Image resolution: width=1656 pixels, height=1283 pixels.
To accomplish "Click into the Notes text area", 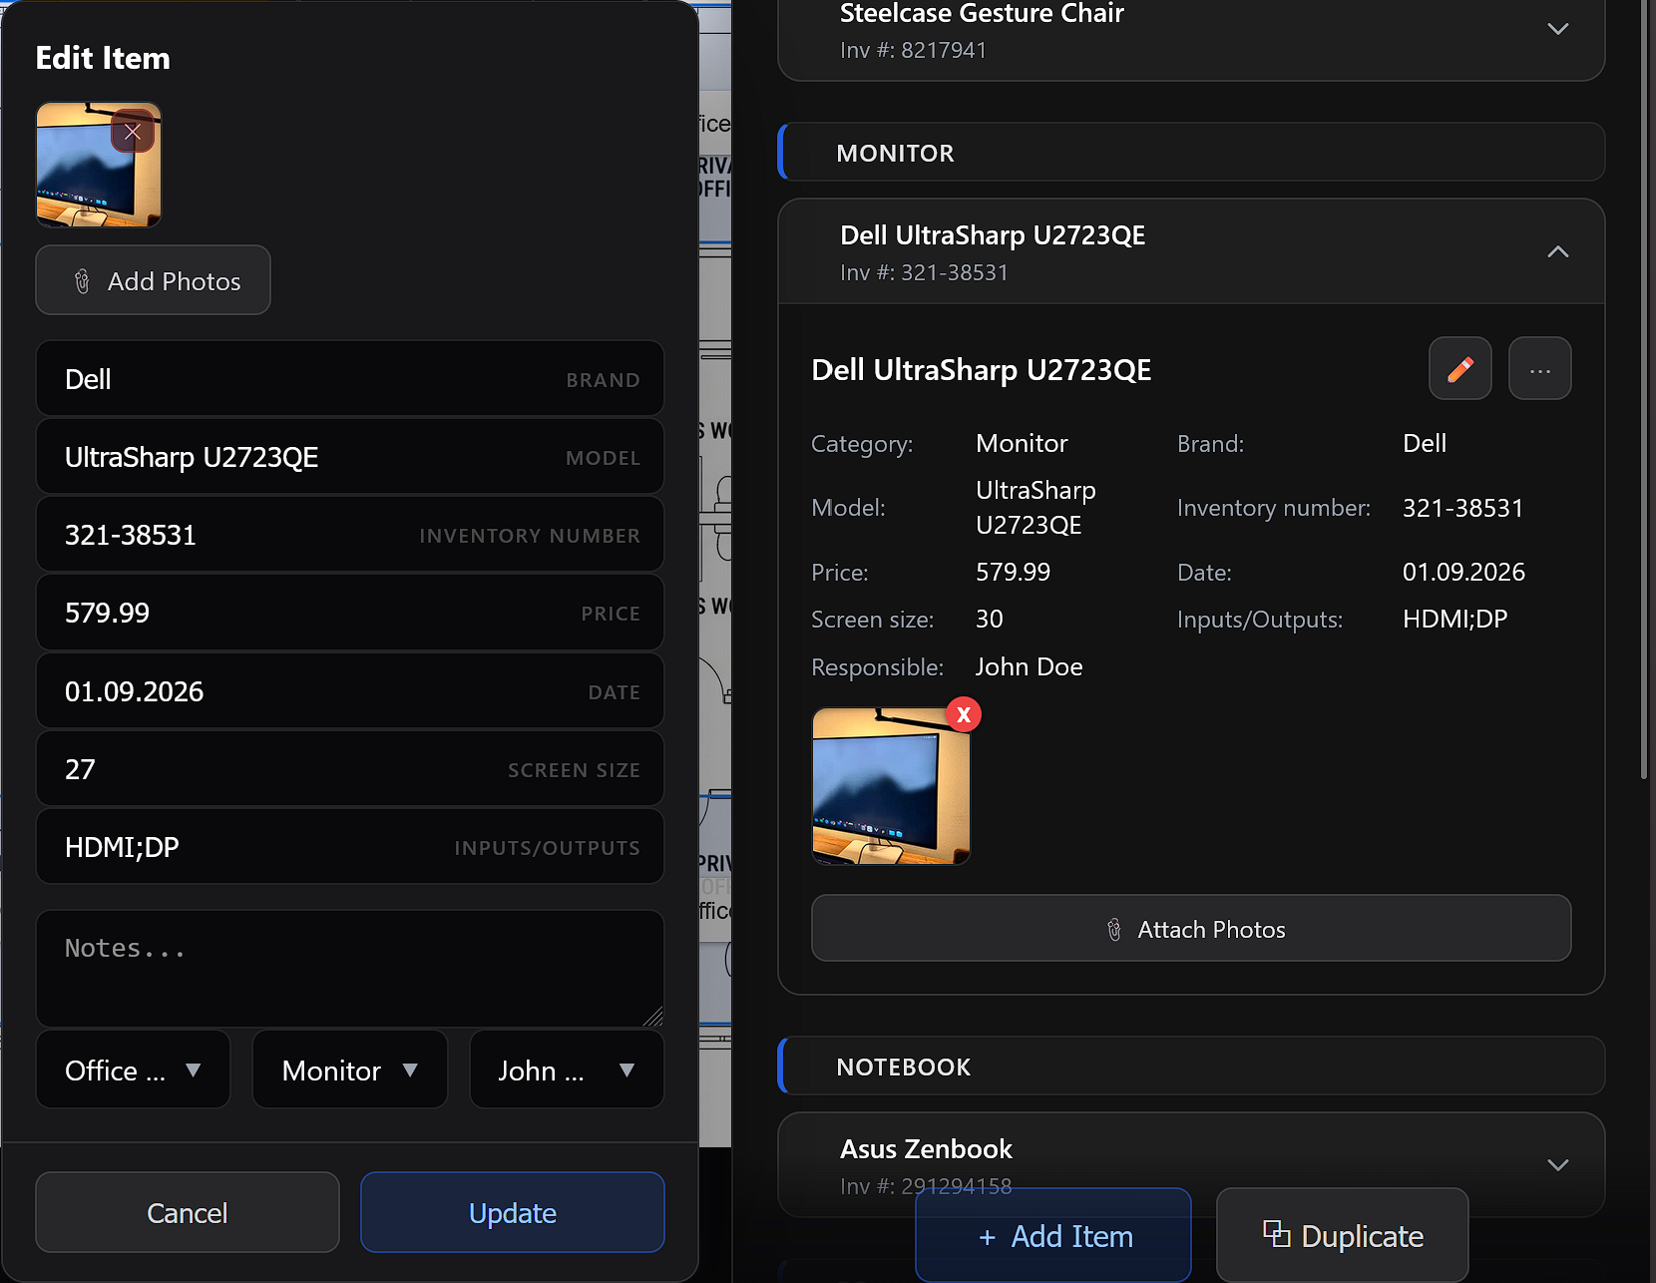I will (x=350, y=969).
